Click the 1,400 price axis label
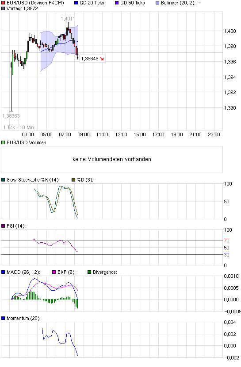 pos(230,31)
